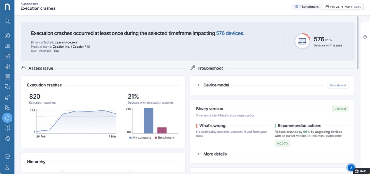Open the speedometer gauge sidebar icon
Image resolution: width=371 pixels, height=175 pixels.
pos(7,46)
